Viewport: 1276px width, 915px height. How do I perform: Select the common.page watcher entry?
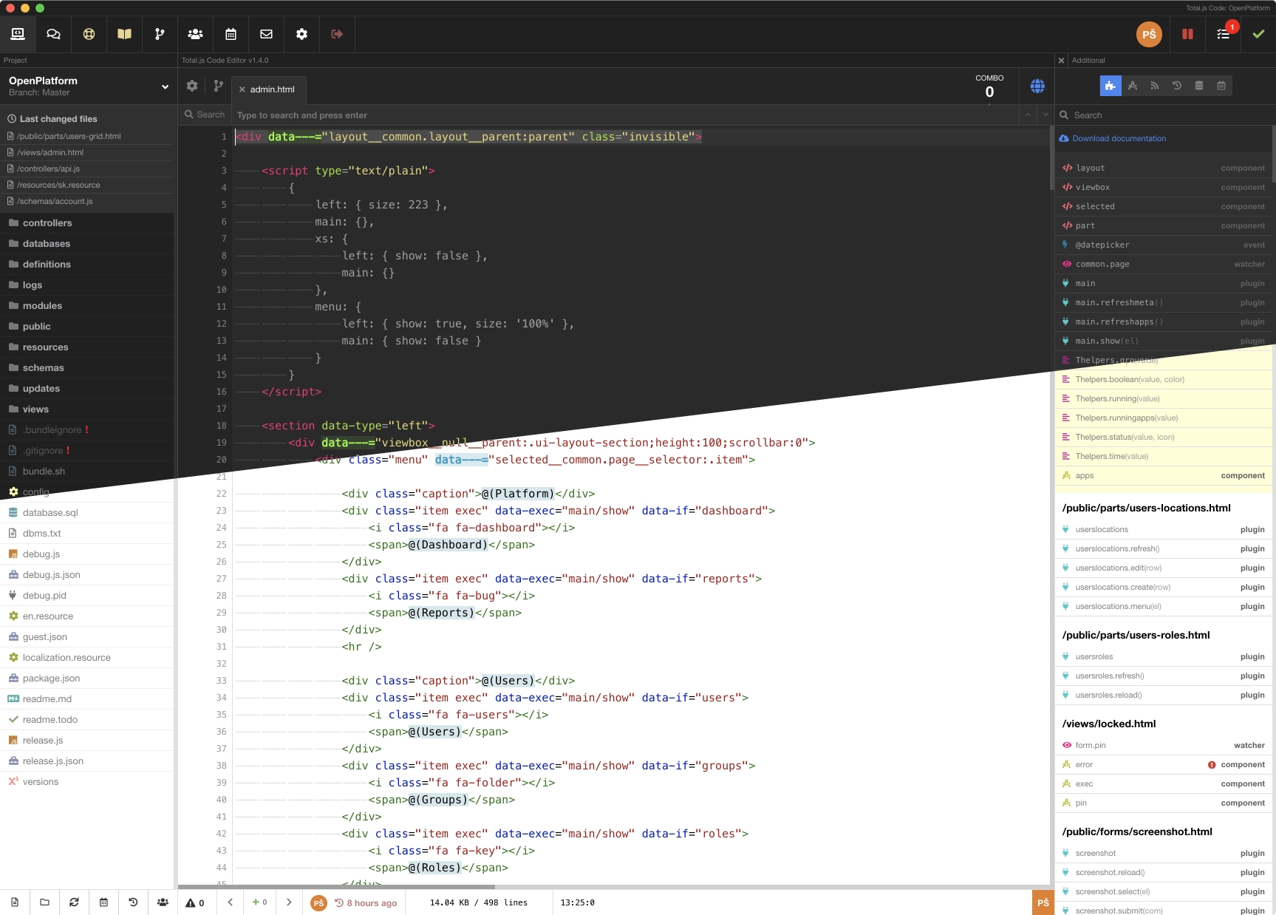(1163, 265)
